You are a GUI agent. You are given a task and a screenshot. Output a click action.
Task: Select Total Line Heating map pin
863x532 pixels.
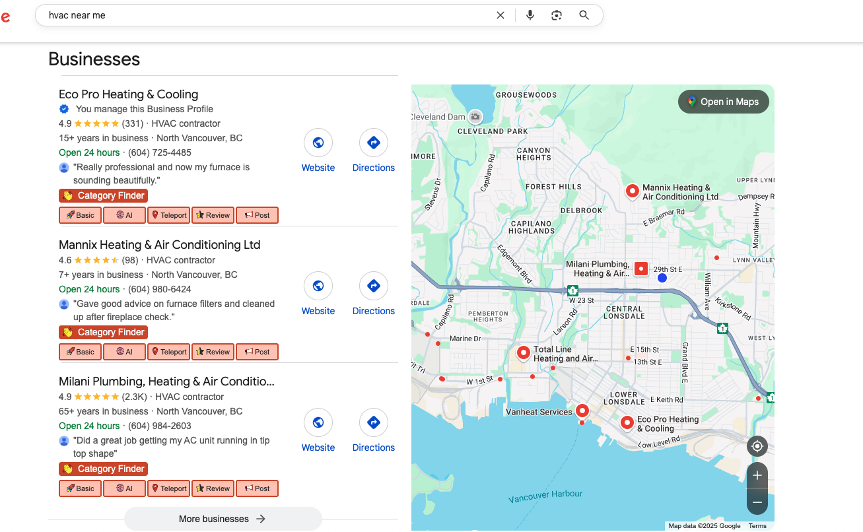pyautogui.click(x=524, y=353)
